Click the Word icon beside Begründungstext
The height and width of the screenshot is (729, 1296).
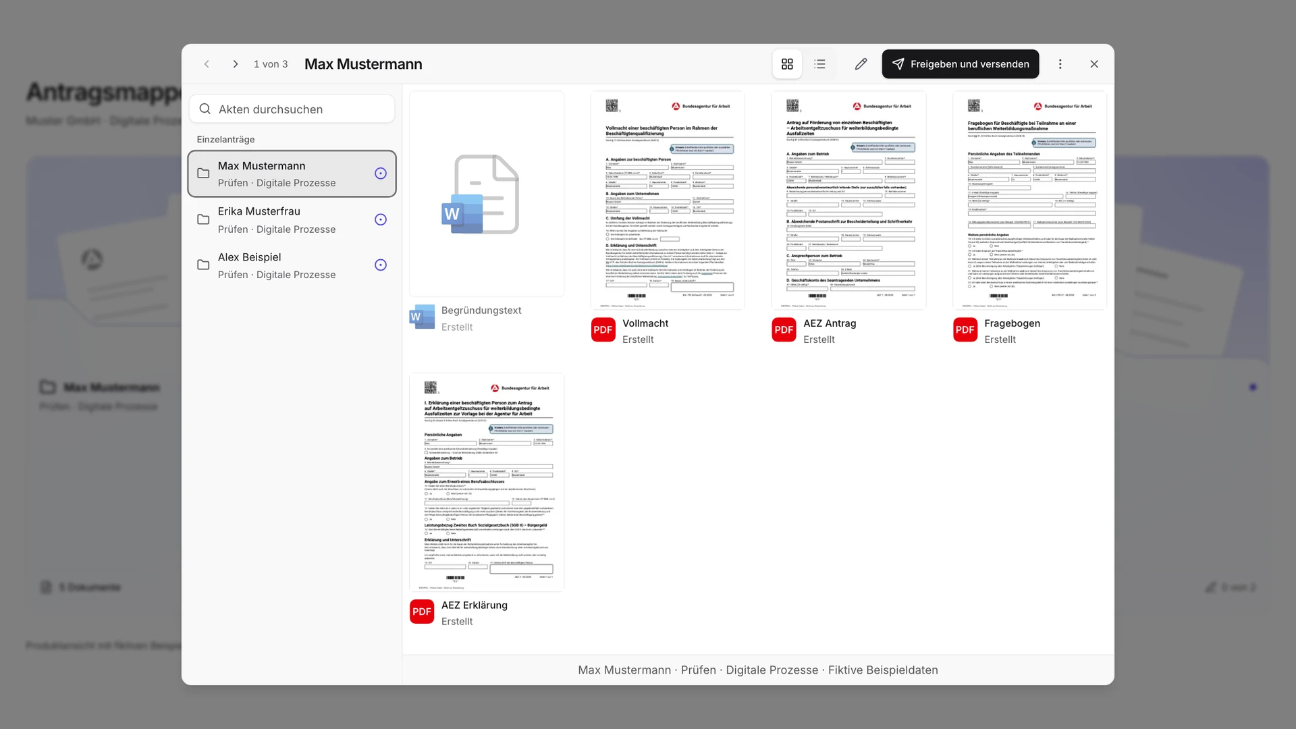[422, 317]
